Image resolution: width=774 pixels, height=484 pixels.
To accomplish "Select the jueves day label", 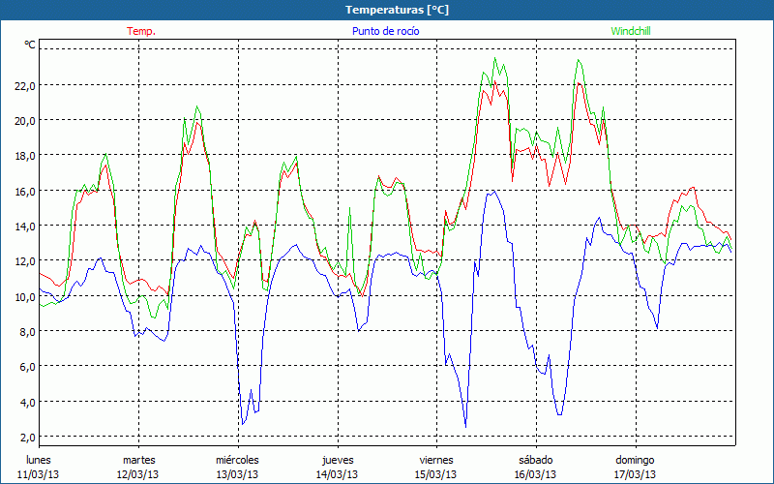I will [x=337, y=460].
